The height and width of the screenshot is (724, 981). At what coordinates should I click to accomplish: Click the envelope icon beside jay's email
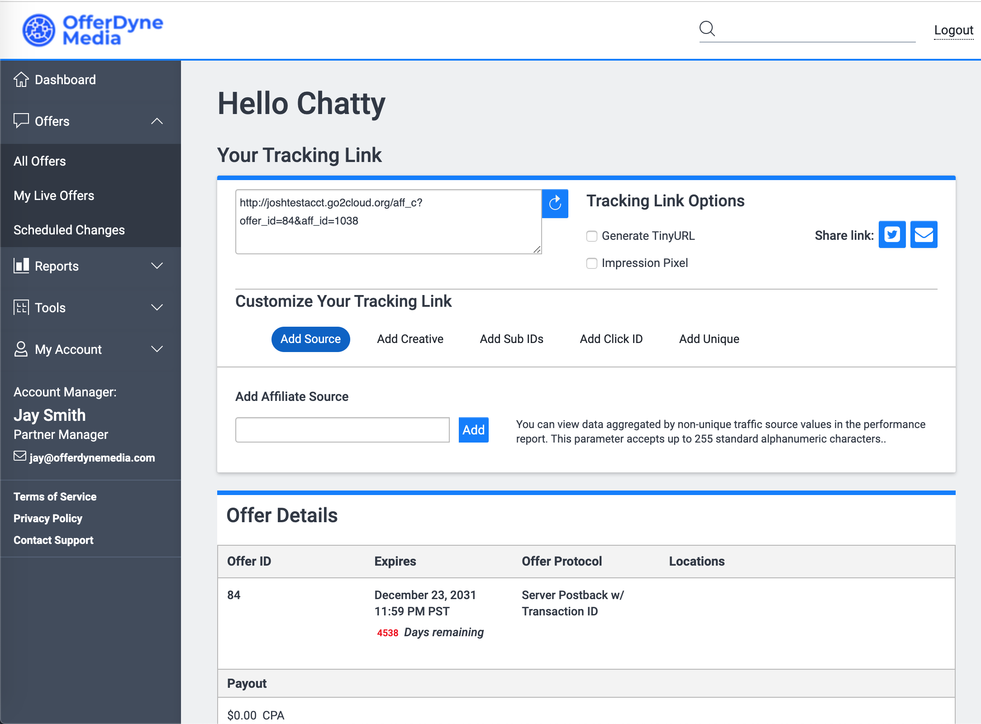20,456
